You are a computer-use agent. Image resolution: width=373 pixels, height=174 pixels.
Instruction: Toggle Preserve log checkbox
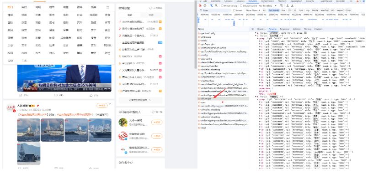[222, 5]
